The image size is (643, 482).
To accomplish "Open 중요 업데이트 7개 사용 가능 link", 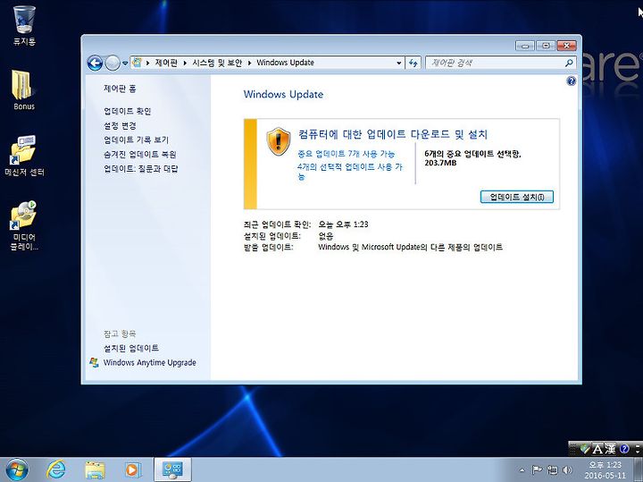I will pos(347,154).
